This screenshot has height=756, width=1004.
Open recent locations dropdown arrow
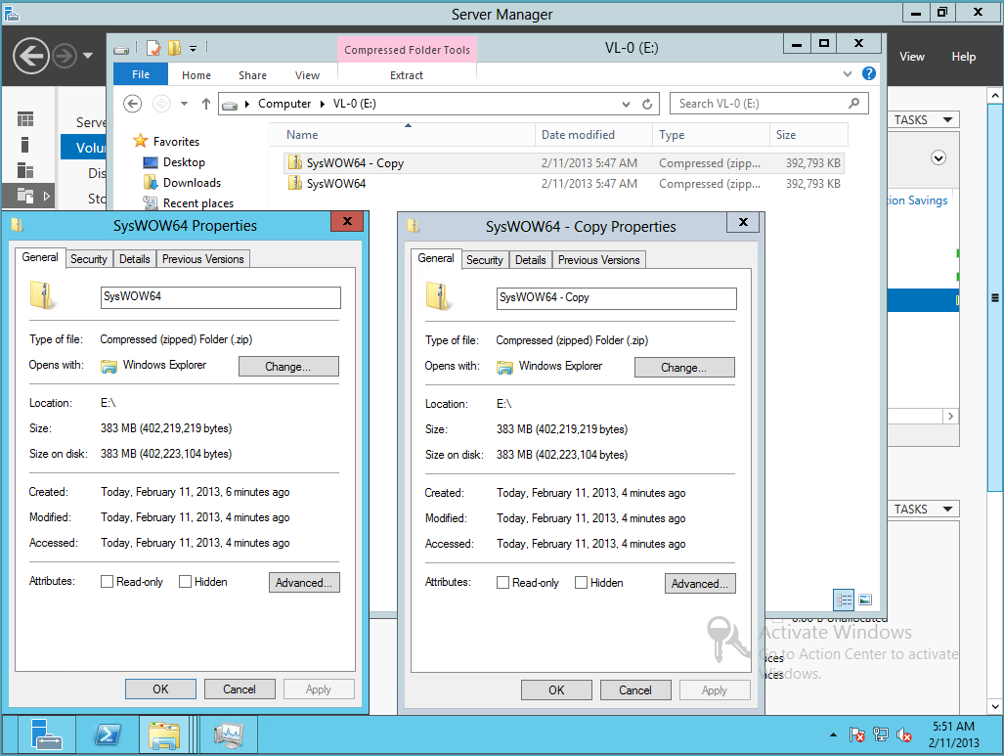[184, 103]
